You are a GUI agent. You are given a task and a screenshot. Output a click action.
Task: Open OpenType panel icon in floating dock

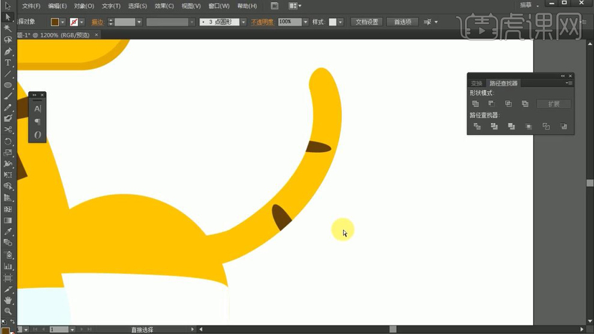[37, 135]
